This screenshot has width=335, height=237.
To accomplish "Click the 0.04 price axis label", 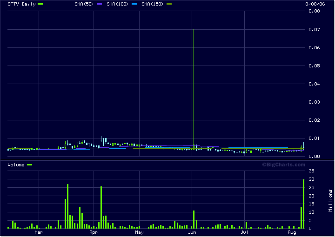I will (x=314, y=84).
